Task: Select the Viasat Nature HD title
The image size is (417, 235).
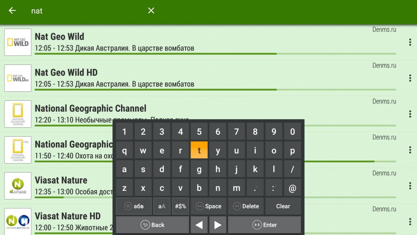Action: coord(68,216)
